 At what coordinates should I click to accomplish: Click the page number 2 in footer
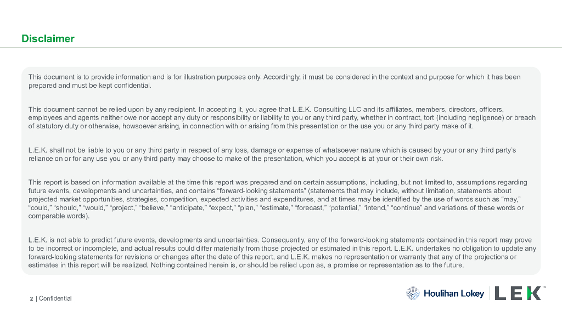31,298
